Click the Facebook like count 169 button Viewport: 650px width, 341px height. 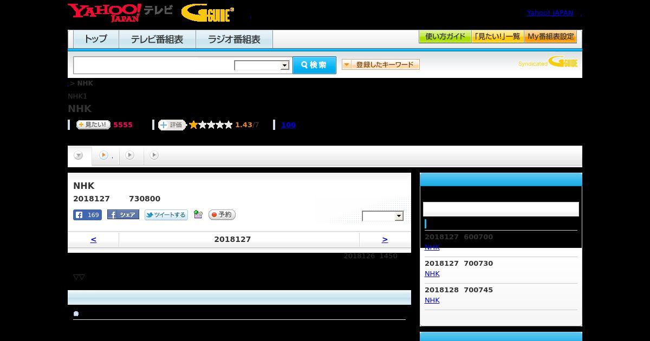click(87, 215)
